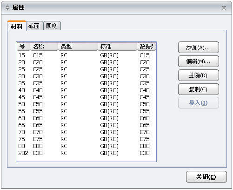Viewport: 233px width, 190px height.
Task: Select material row C55
Action: point(86,111)
